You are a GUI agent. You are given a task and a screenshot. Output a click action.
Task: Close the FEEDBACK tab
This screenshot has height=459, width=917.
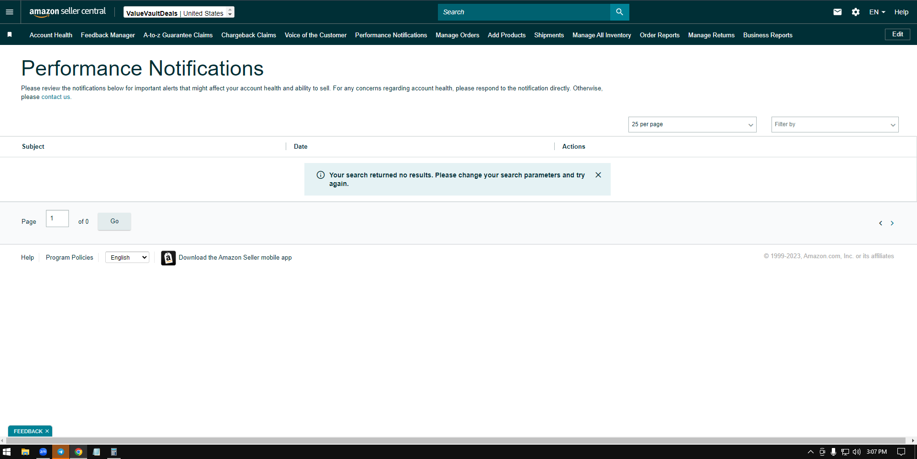click(47, 431)
